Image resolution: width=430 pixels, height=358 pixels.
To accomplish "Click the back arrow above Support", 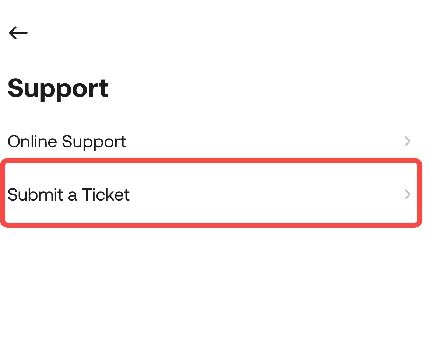I will (18, 33).
